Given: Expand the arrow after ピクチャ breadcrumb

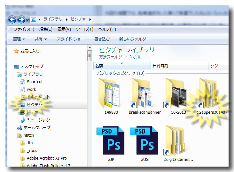Looking at the screenshot, I should [x=90, y=19].
